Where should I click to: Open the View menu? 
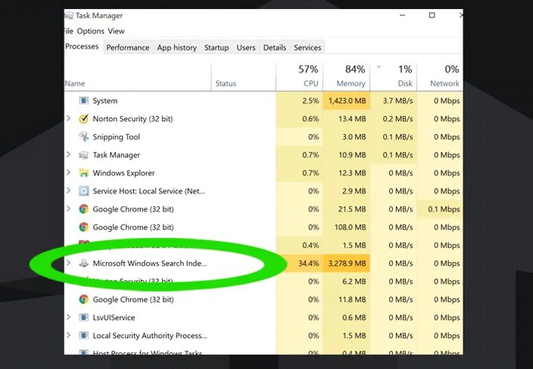[117, 31]
